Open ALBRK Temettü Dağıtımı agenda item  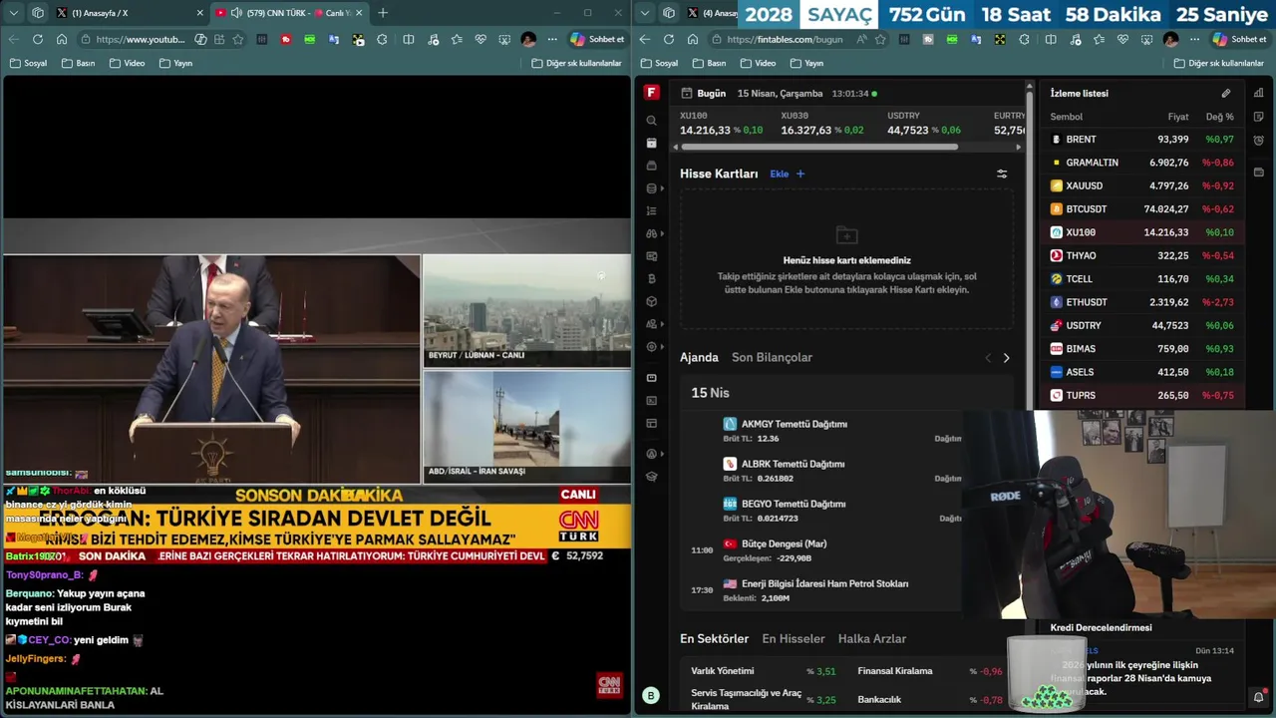click(x=793, y=464)
